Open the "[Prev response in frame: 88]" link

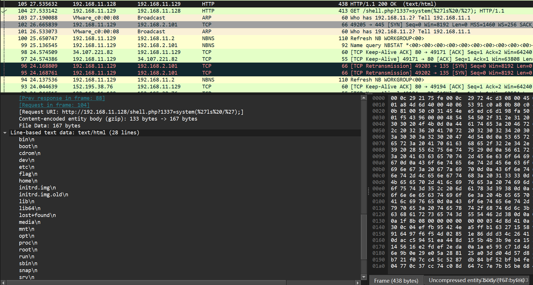click(61, 98)
